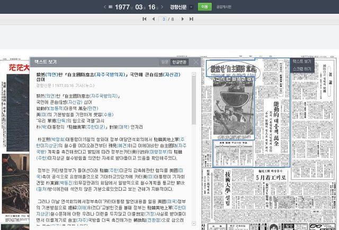This screenshot has height=230, width=339.
Task: Click the red 茫茫大 headline on the left page
Action: click(19, 67)
